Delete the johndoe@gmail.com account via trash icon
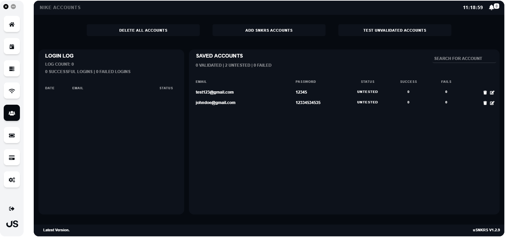The image size is (505, 237). tap(485, 103)
